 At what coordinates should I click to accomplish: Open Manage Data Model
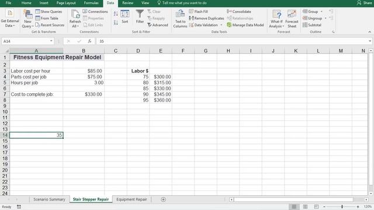tap(245, 24)
